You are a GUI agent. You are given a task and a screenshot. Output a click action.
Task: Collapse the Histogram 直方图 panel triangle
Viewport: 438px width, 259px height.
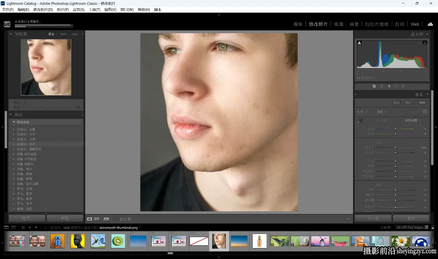(427, 34)
